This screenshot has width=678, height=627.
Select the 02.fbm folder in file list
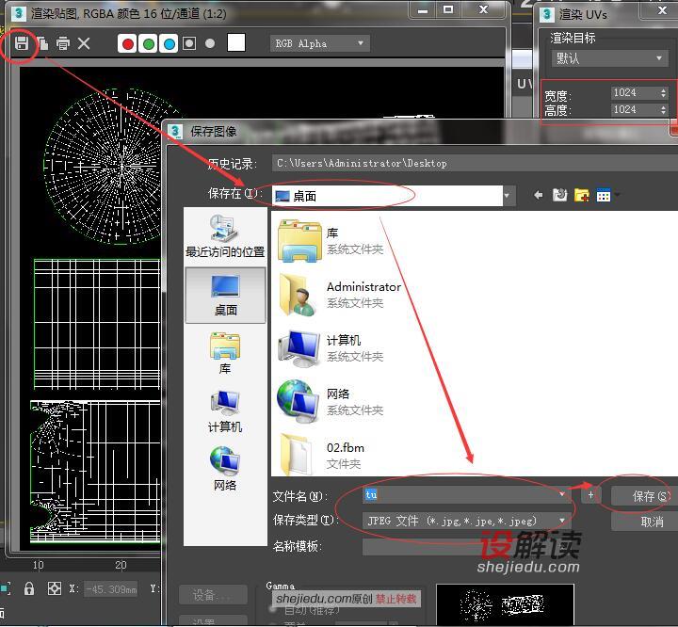(321, 456)
